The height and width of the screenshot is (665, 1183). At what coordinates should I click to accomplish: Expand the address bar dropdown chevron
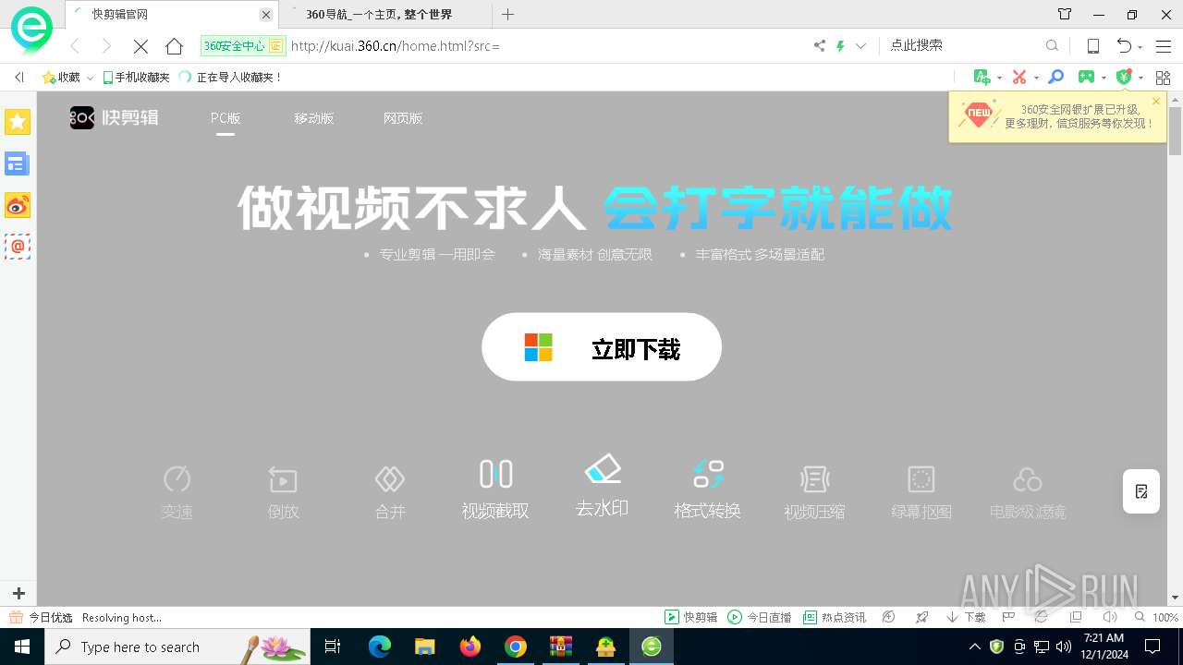[x=861, y=45]
